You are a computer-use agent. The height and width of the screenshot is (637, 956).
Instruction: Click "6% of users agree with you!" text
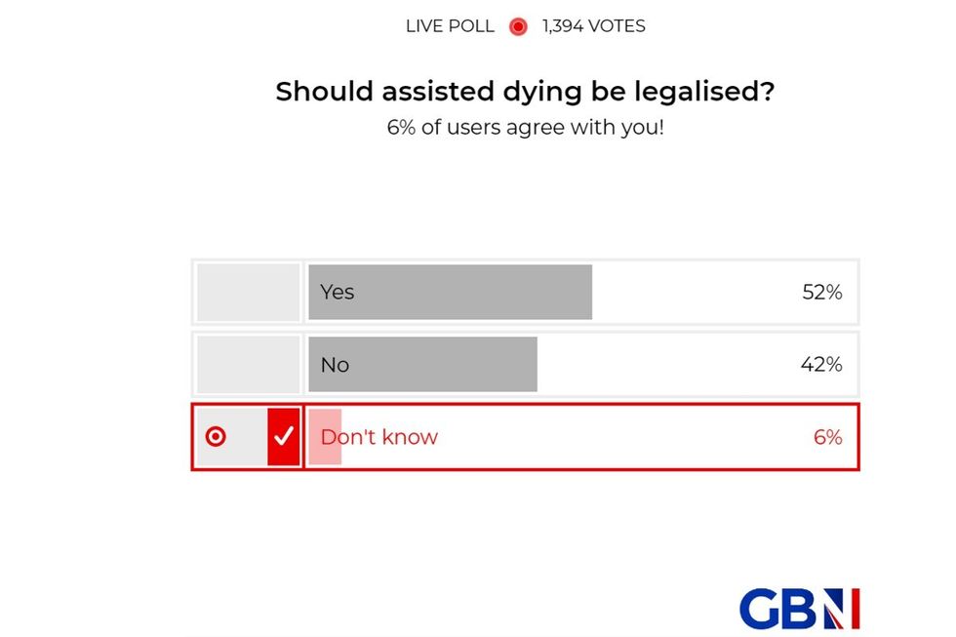tap(525, 128)
